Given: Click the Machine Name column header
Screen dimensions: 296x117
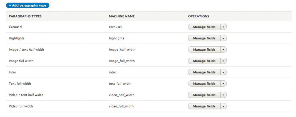Looking at the screenshot, I should pos(122,16).
